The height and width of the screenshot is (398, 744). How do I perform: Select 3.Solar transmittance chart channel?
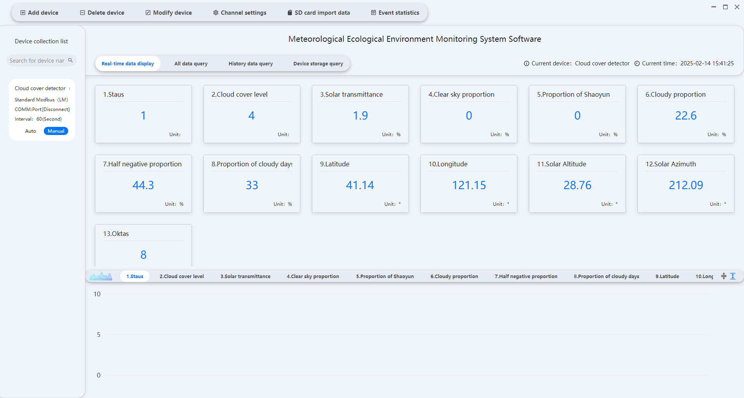(x=245, y=277)
